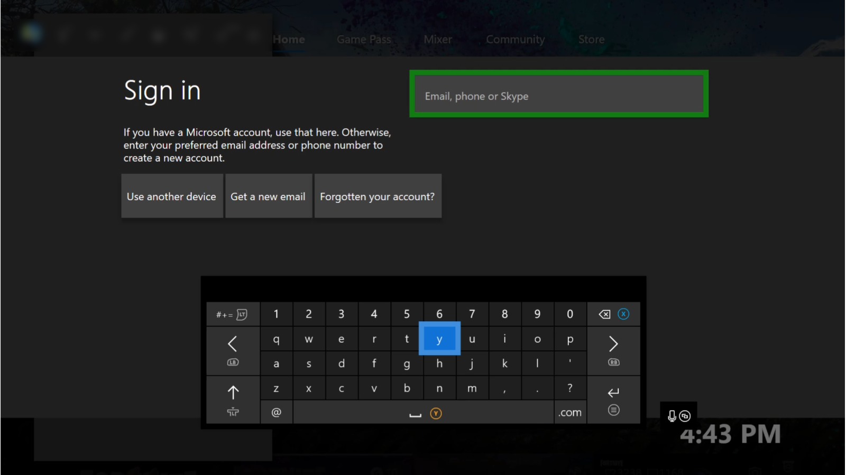Tap the number 8 key

point(505,314)
